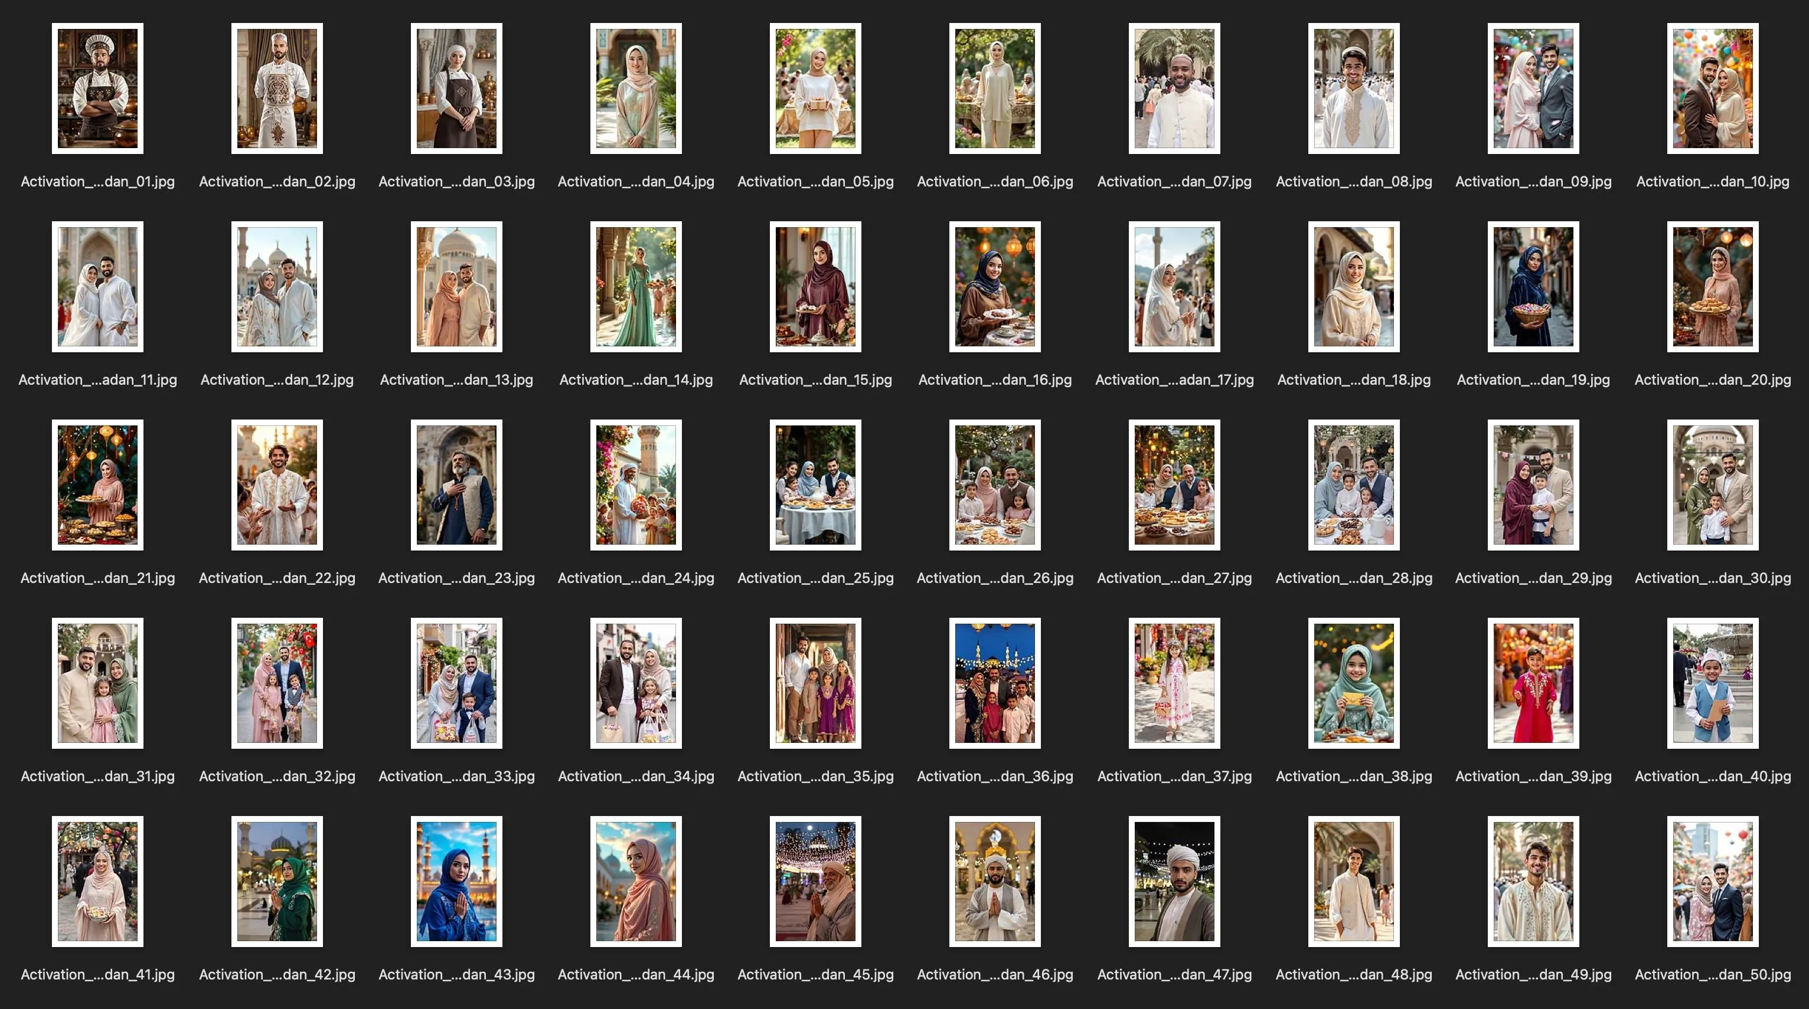Click the file name Activation_...dan_27.jpg

click(x=1174, y=578)
